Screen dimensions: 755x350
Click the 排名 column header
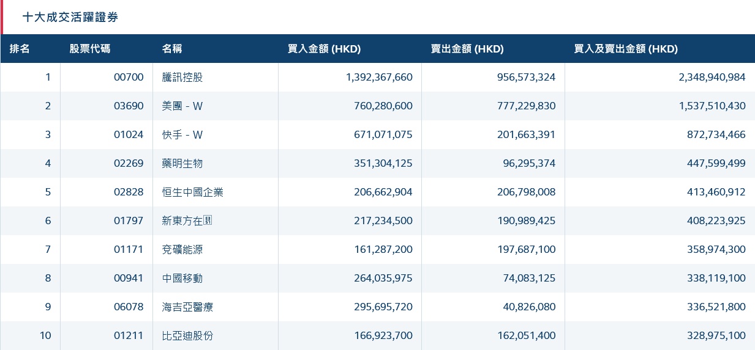[20, 49]
